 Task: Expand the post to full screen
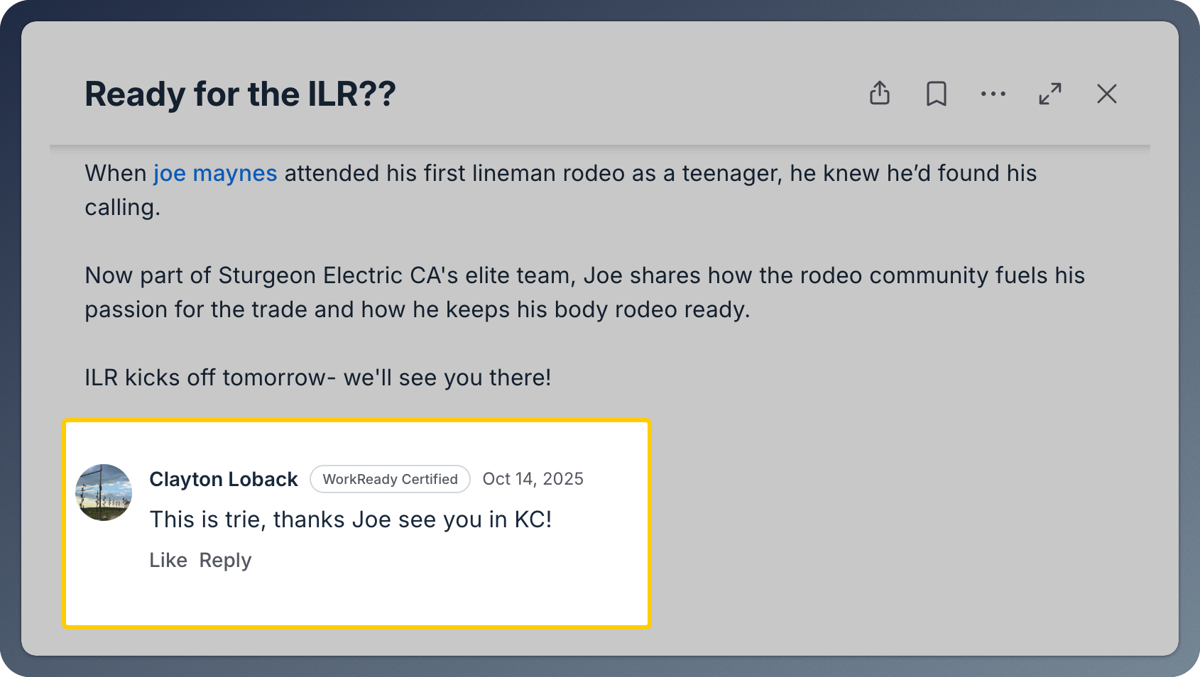[1050, 94]
